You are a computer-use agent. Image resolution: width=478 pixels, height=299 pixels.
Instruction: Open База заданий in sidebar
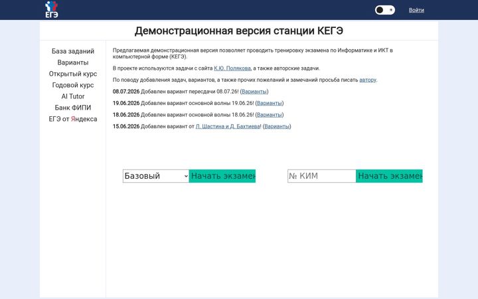coord(73,51)
